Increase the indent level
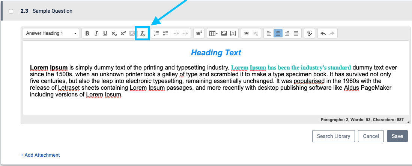 [185, 33]
